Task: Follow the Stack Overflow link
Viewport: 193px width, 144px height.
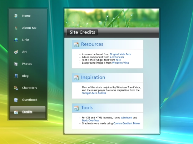Action: coord(90,121)
